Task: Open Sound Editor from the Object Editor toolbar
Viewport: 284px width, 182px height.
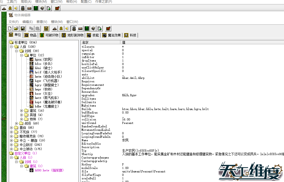Action: coord(68,29)
